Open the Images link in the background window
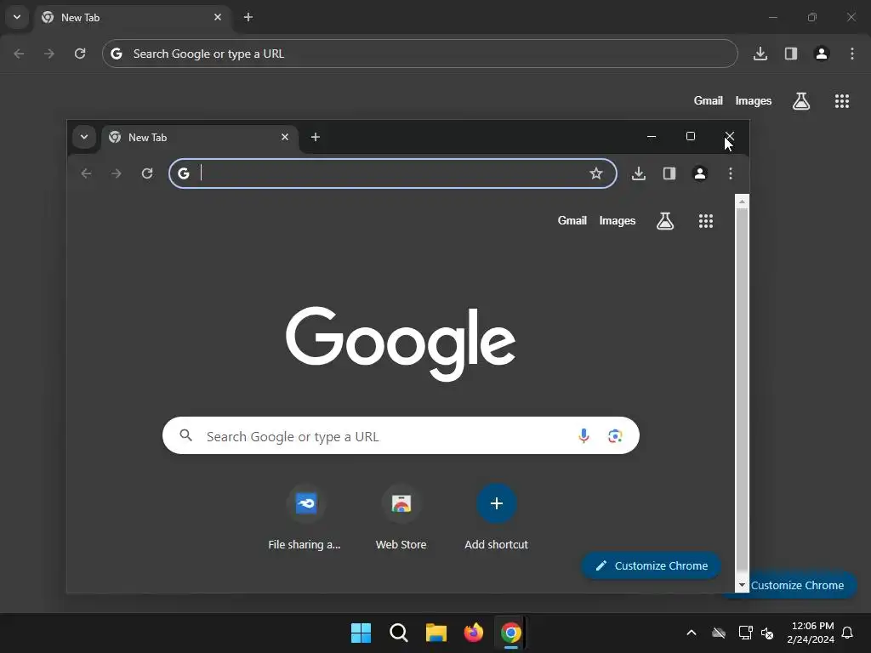This screenshot has height=653, width=871. pyautogui.click(x=754, y=100)
